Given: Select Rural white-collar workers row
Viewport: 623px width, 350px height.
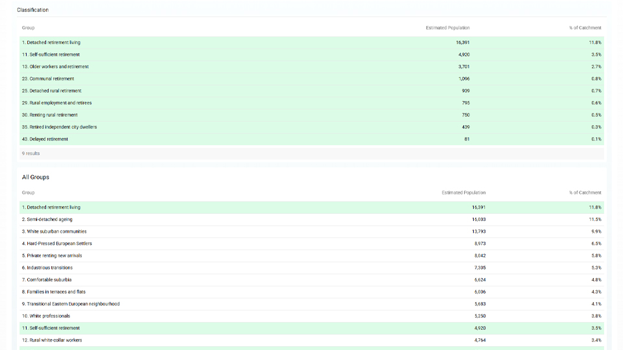Looking at the screenshot, I should tap(52, 340).
